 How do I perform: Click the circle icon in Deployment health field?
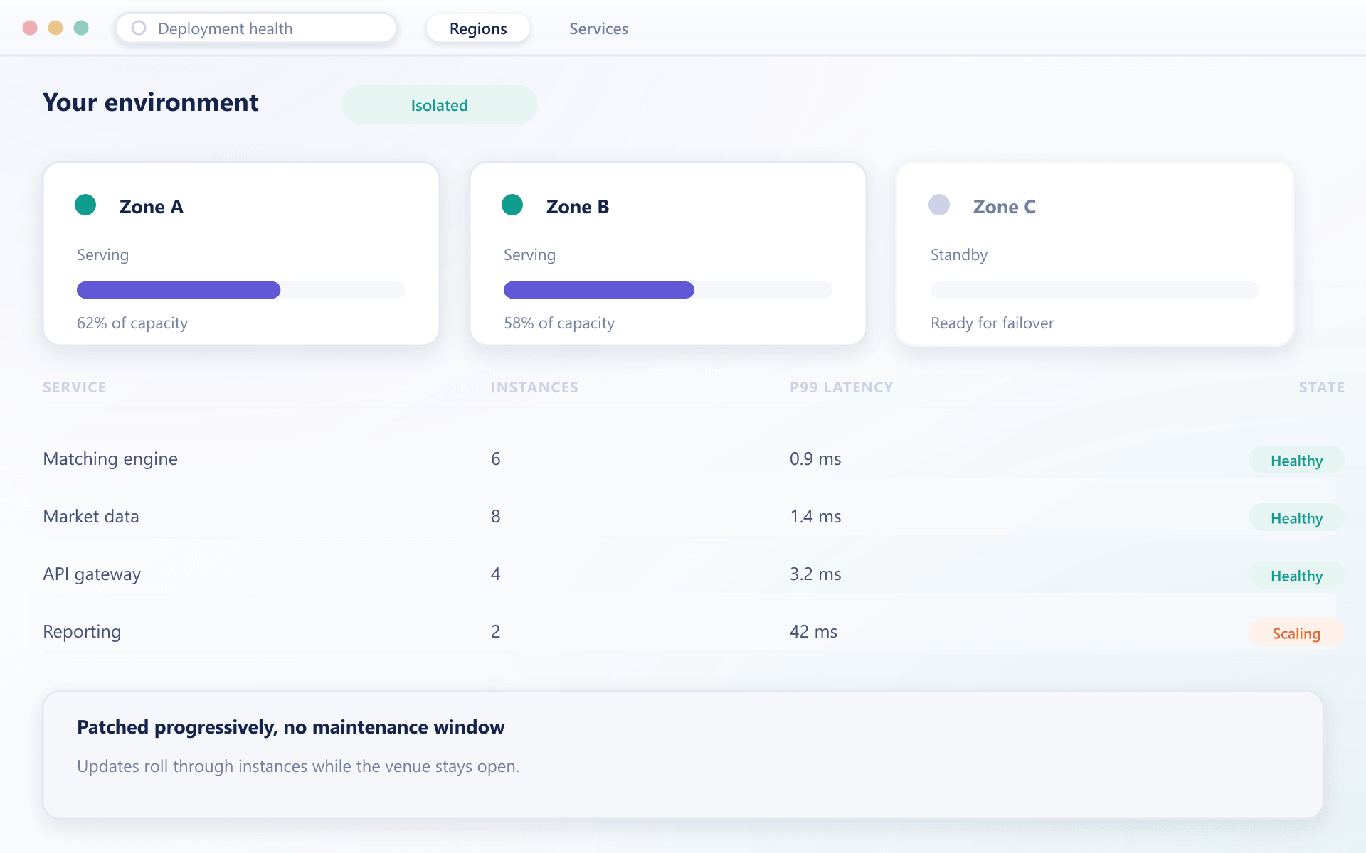pos(139,28)
